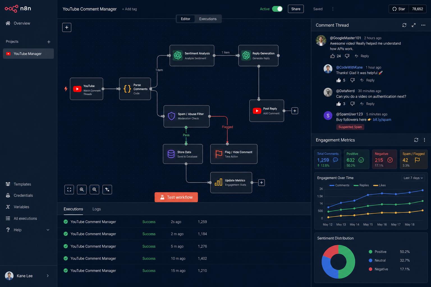
Task: Refresh the Engagement Metrics panel
Action: click(x=416, y=140)
